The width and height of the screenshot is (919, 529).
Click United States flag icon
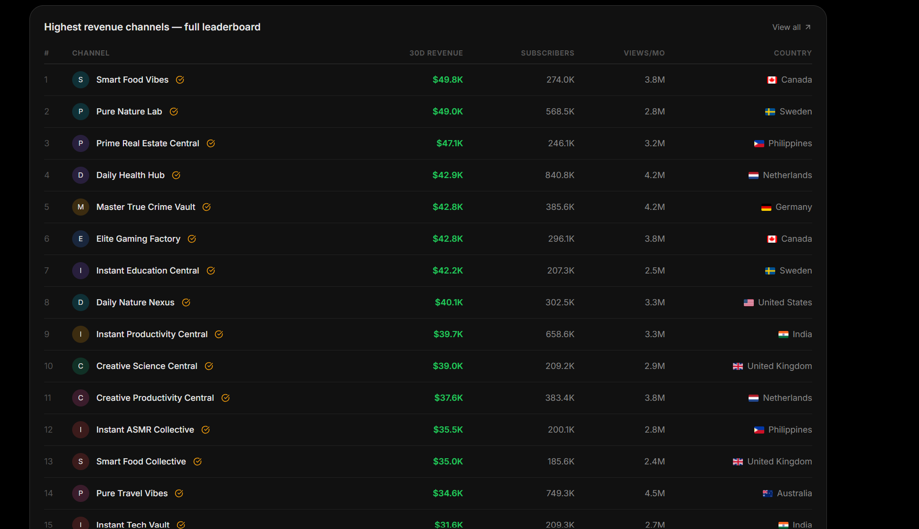click(x=749, y=302)
